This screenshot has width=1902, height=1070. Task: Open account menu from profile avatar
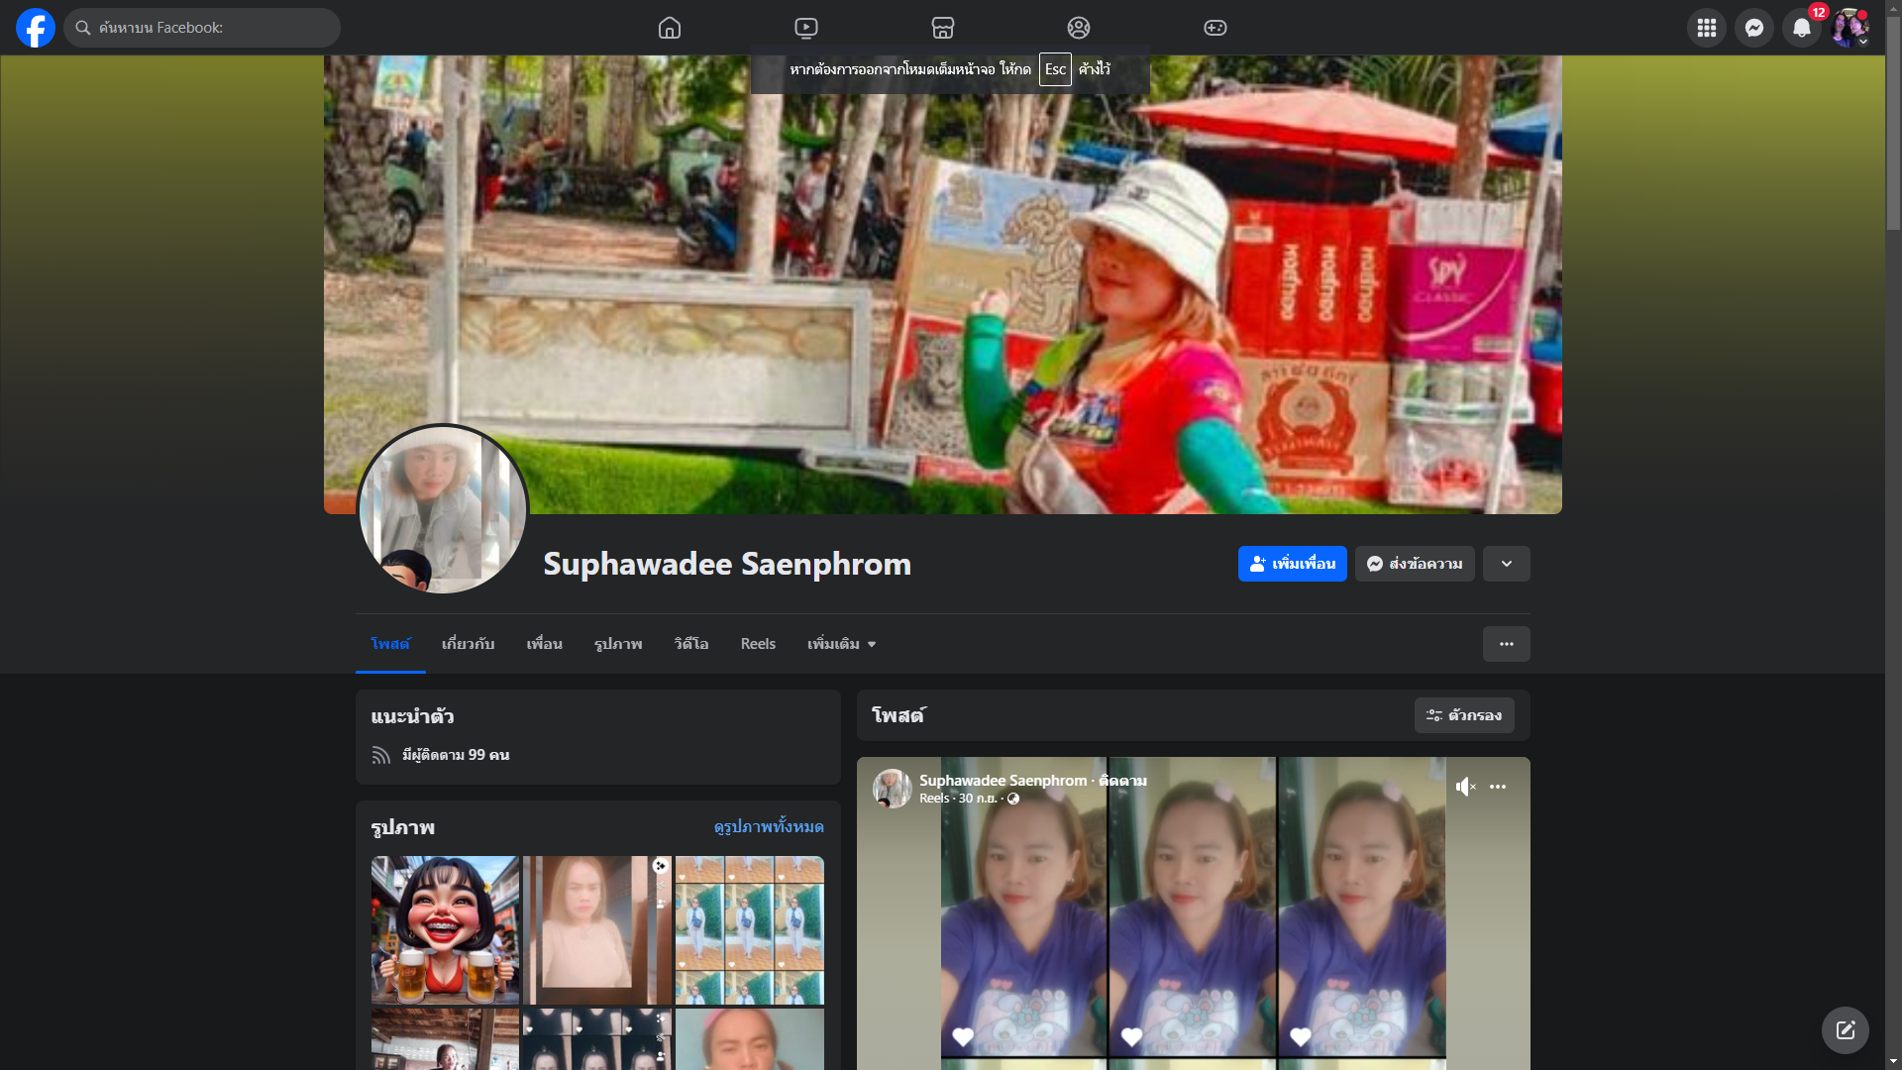(1849, 28)
